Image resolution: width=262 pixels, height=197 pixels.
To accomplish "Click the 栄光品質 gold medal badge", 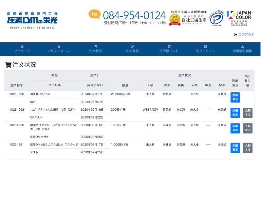I will tap(175, 20).
